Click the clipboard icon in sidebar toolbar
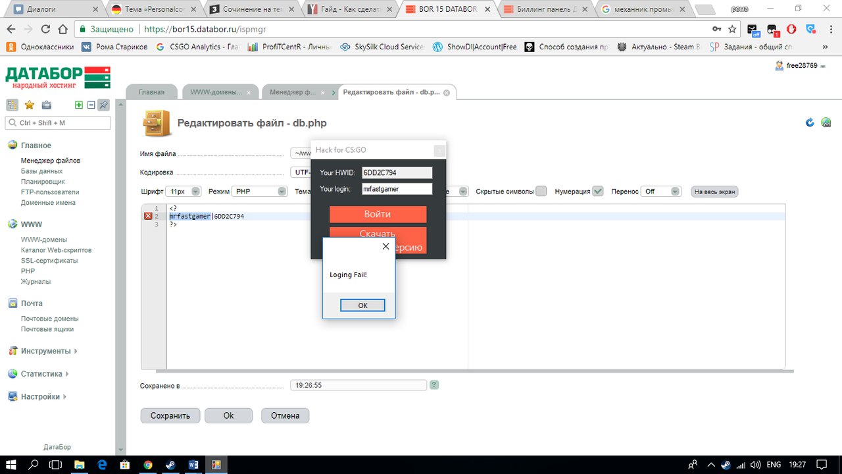The height and width of the screenshot is (474, 842). coord(46,105)
